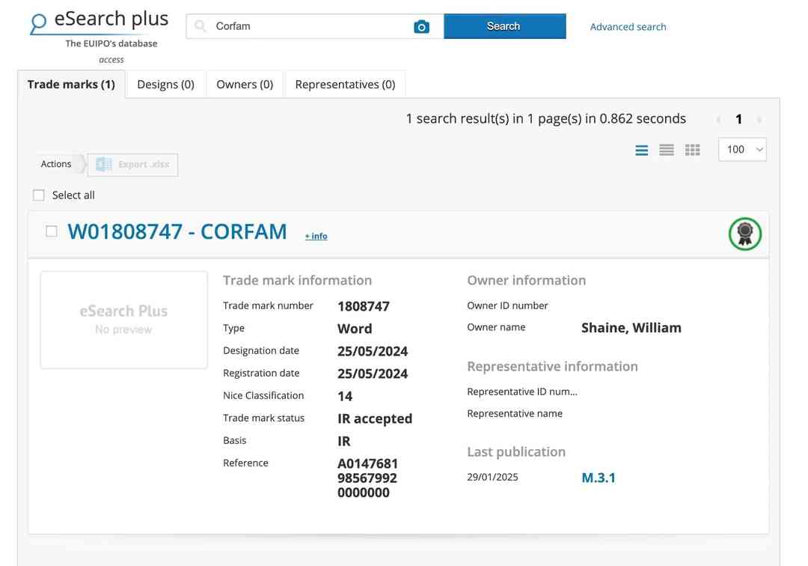The height and width of the screenshot is (566, 808).
Task: Click the search field containing Corfam
Action: click(307, 26)
